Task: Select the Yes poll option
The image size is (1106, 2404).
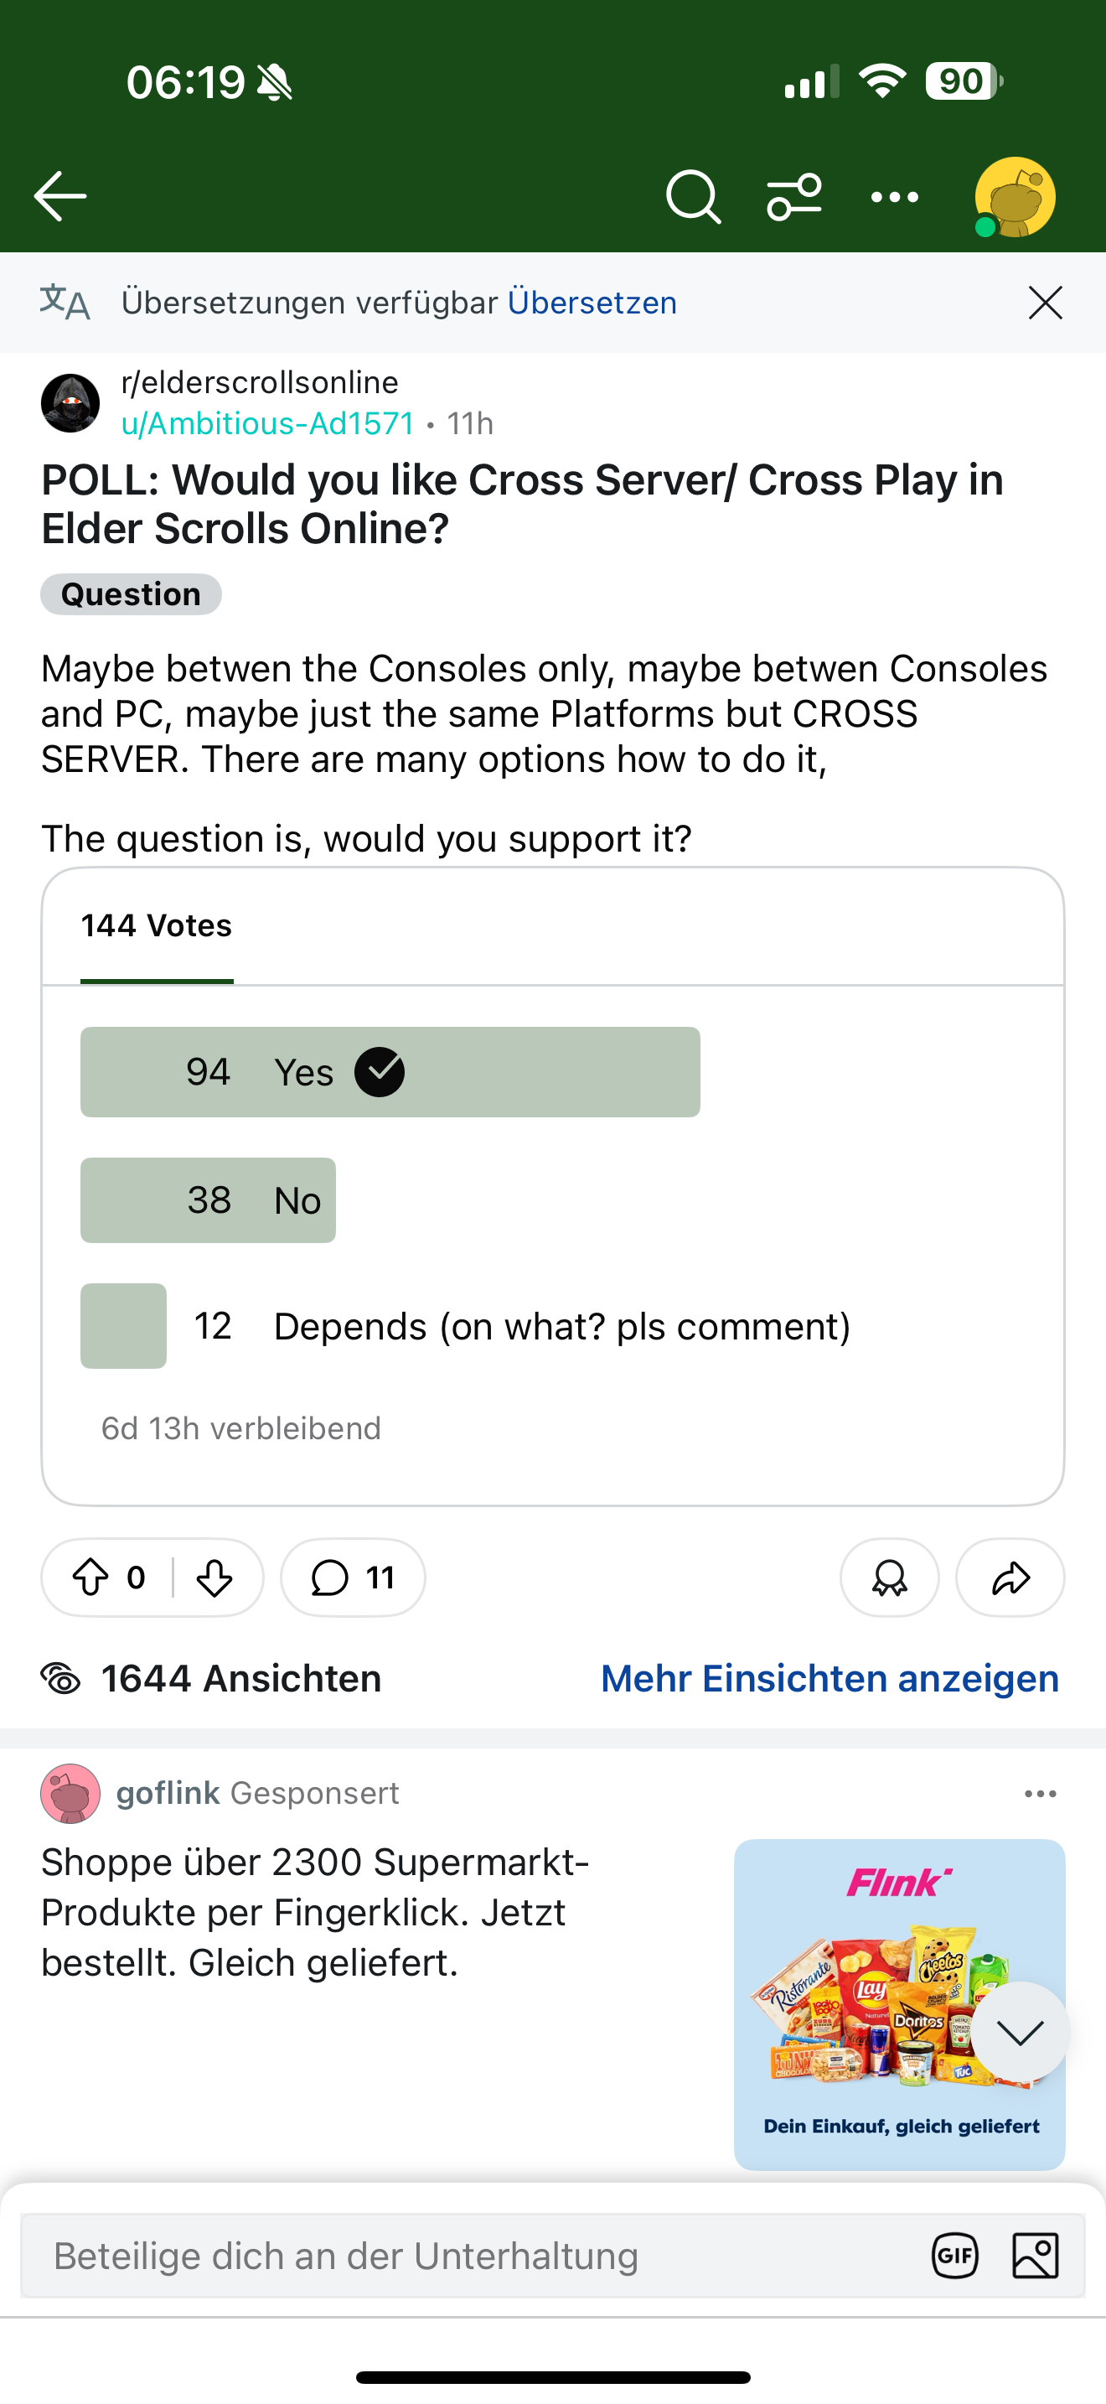Action: (x=390, y=1071)
